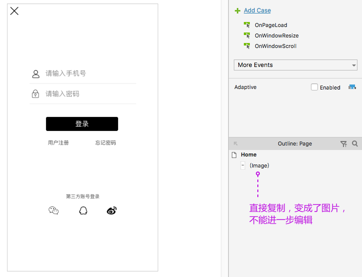The height and width of the screenshot is (277, 362).
Task: Click the Adaptive label
Action: point(245,87)
